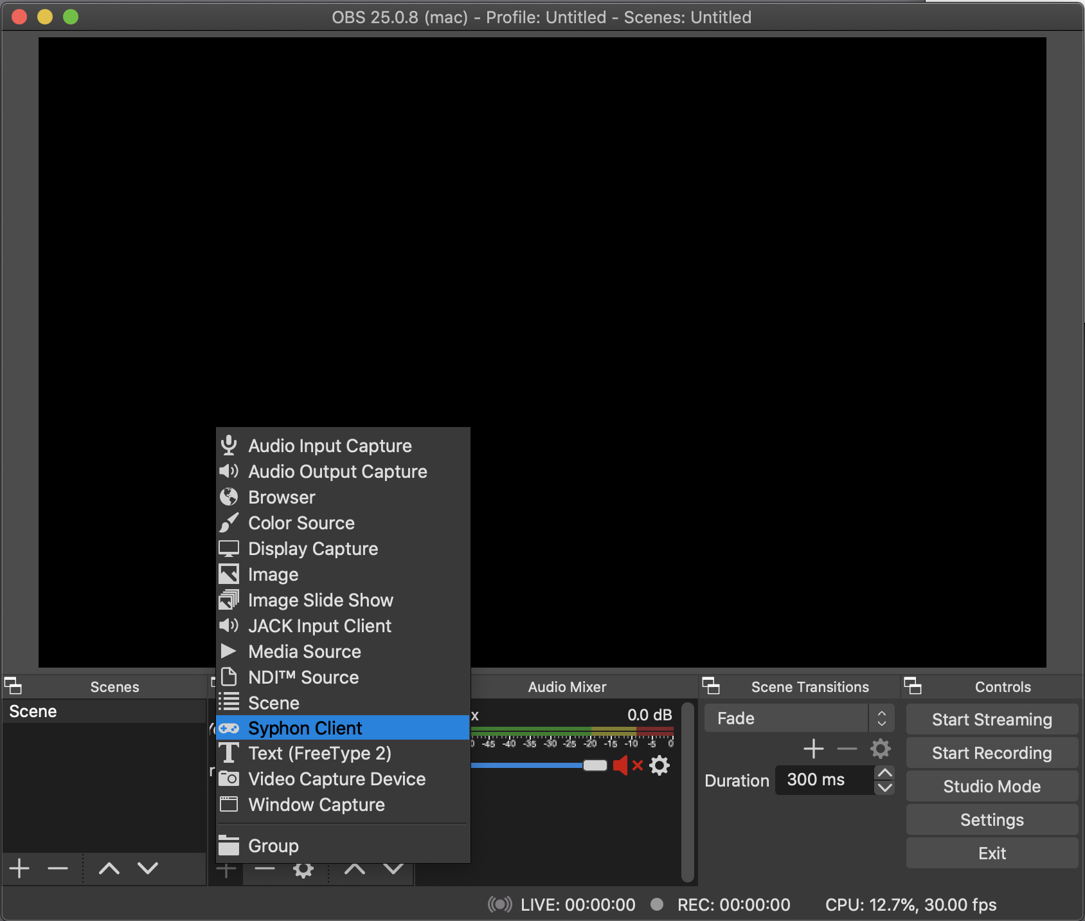Add a Browser source
The height and width of the screenshot is (921, 1085).
[343, 497]
